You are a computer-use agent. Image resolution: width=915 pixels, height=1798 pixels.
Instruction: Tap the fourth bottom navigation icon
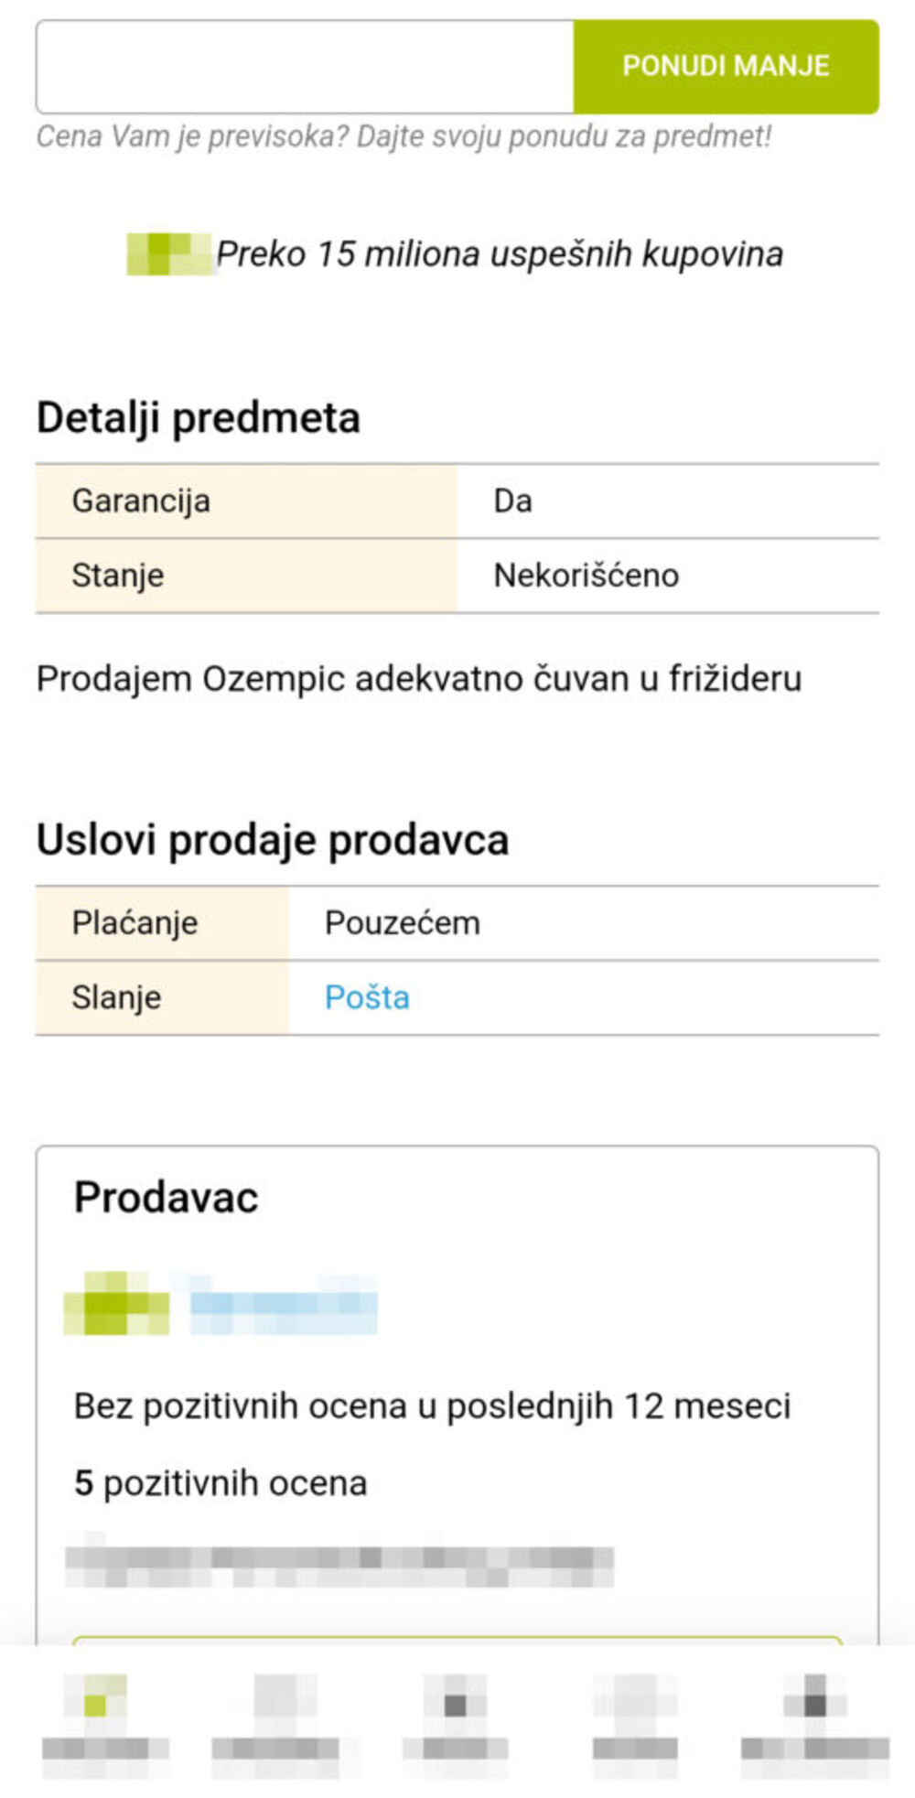coord(635,1709)
